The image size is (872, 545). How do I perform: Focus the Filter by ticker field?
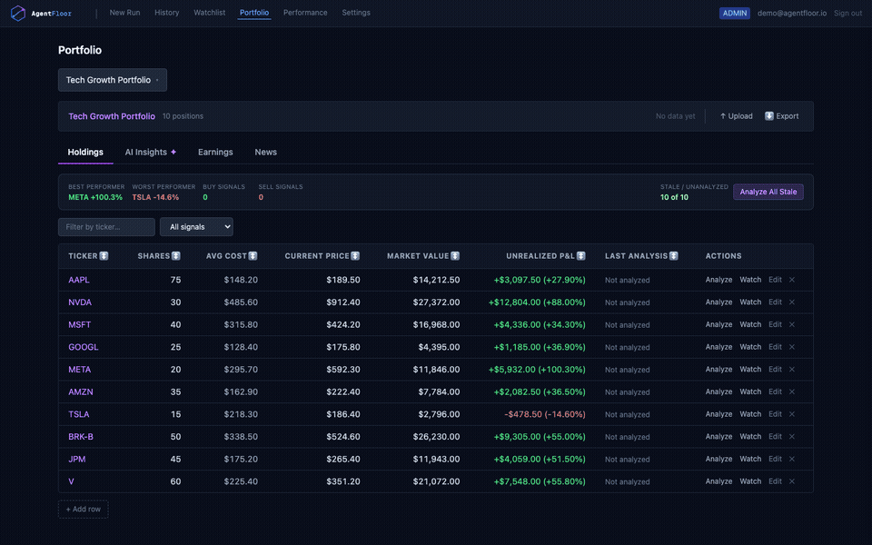pos(107,227)
